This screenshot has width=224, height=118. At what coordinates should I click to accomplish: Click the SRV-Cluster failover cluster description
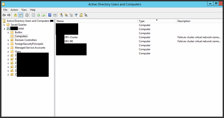199,37
